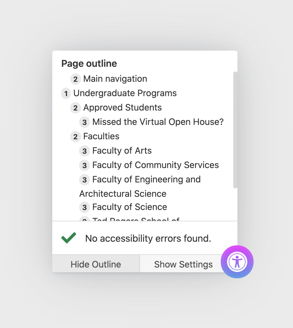Click the green checkmark status icon

69,238
